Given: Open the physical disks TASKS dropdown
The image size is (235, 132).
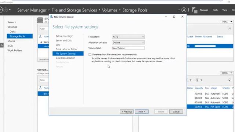Looking at the screenshot, I should (227, 73).
